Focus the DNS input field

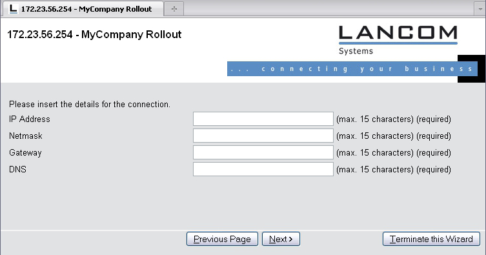263,169
